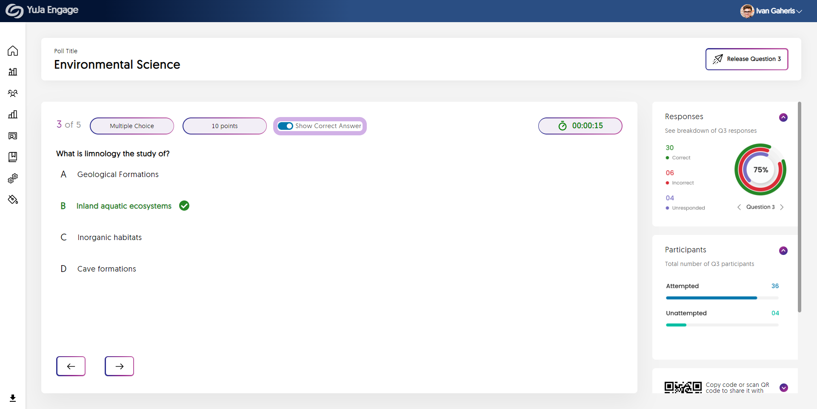Click the download icon at sidebar bottom
Image resolution: width=817 pixels, height=409 pixels.
click(13, 398)
